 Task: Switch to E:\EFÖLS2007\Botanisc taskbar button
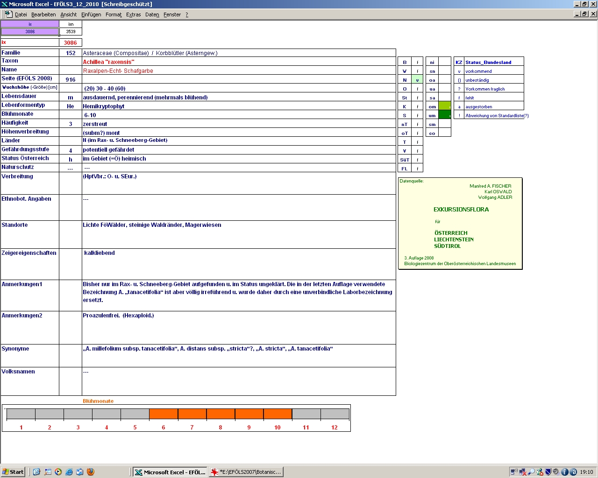click(246, 472)
